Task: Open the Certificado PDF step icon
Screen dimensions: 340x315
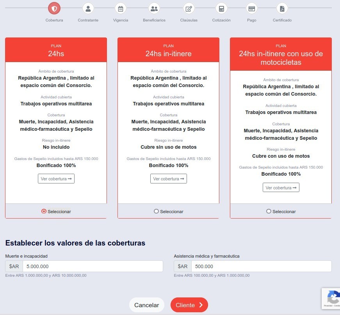Action: (x=282, y=8)
